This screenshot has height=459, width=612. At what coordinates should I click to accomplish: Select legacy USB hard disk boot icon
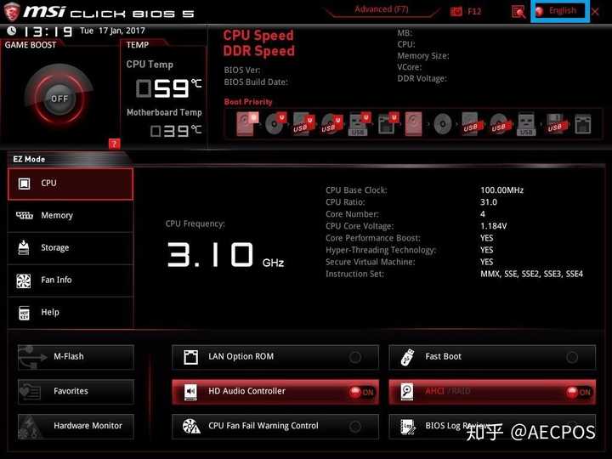(471, 124)
